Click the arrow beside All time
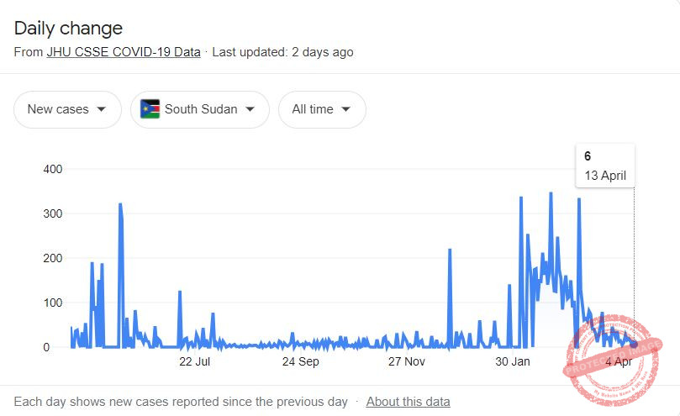The height and width of the screenshot is (416, 680). (x=345, y=109)
